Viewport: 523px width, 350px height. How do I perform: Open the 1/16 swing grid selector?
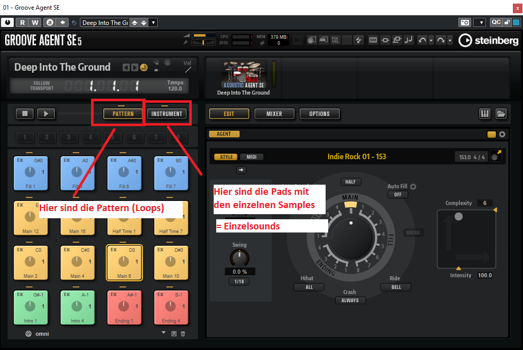pos(239,282)
